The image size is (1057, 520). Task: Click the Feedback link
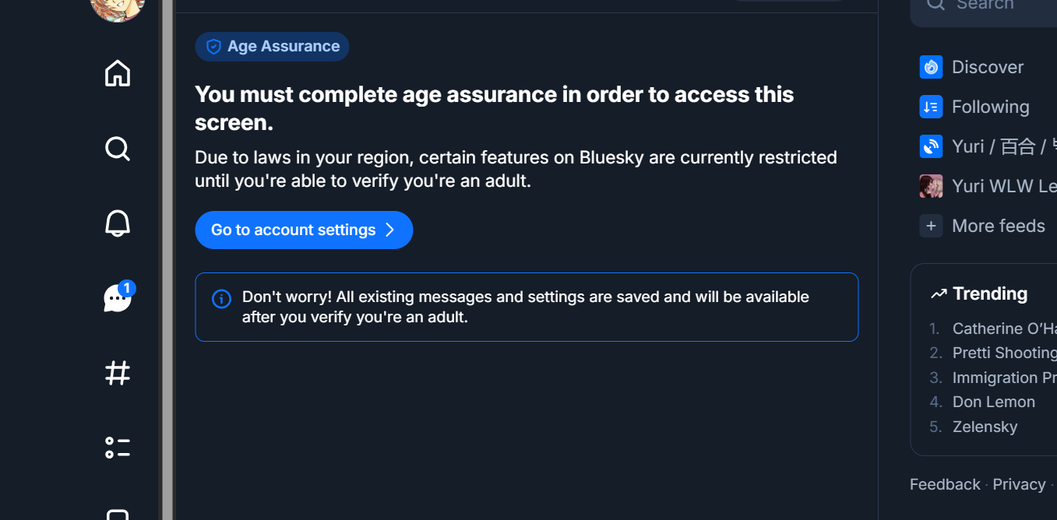coord(945,484)
